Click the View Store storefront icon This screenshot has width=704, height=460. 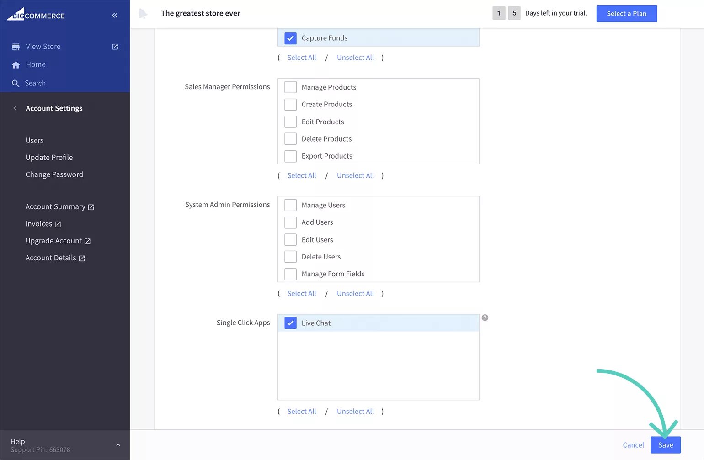click(16, 47)
